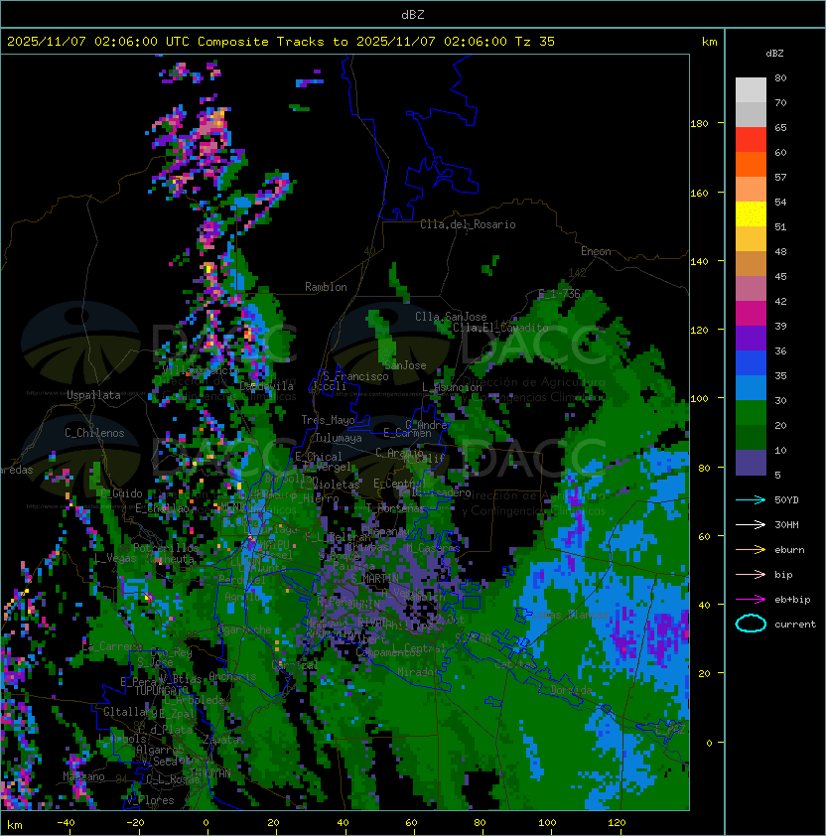Click the 180 km tick on vertical axis
Screen dimensions: 826x836
[699, 124]
